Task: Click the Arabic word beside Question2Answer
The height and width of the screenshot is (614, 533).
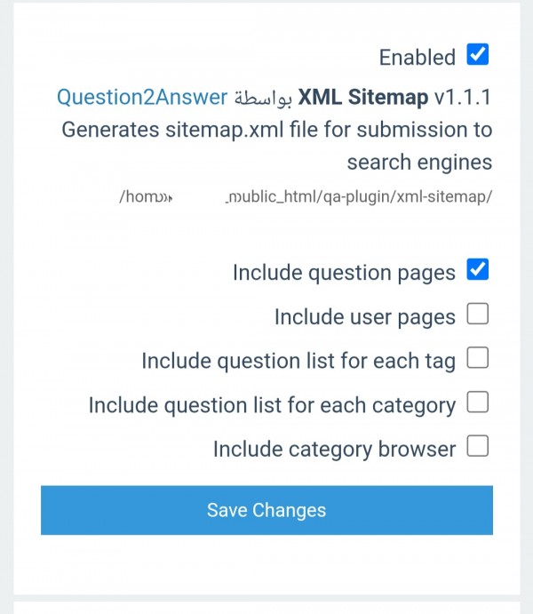Action: pos(262,98)
